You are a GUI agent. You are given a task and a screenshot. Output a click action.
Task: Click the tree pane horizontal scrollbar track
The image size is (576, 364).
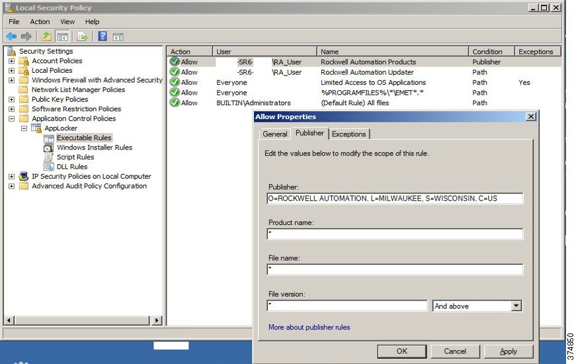pyautogui.click(x=82, y=320)
